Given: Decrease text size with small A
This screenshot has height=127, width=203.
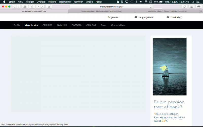Looking at the screenshot, I should tap(38, 7).
